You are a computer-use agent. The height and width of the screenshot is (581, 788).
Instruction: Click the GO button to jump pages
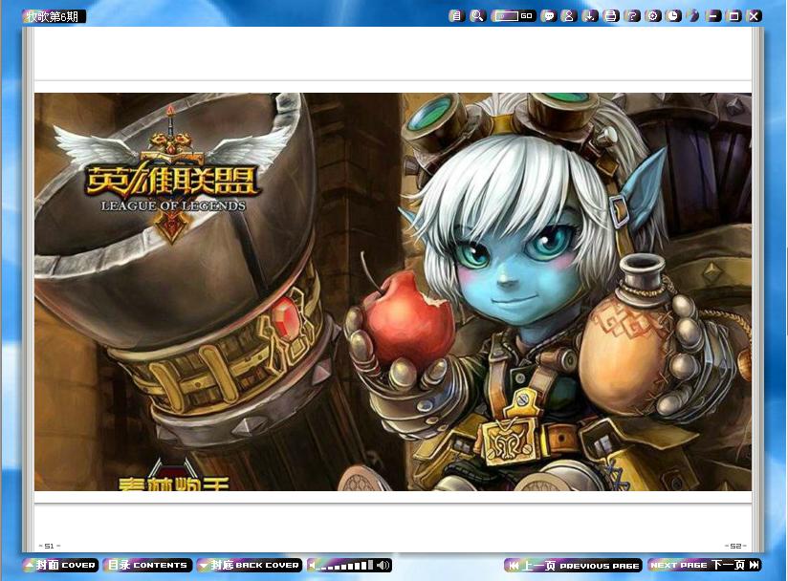click(x=526, y=16)
